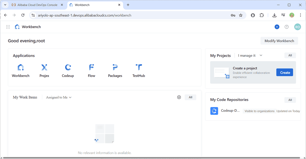Screen dimensions: 306x159
Task: Click the blue plus creation icon
Action: [x=277, y=27]
